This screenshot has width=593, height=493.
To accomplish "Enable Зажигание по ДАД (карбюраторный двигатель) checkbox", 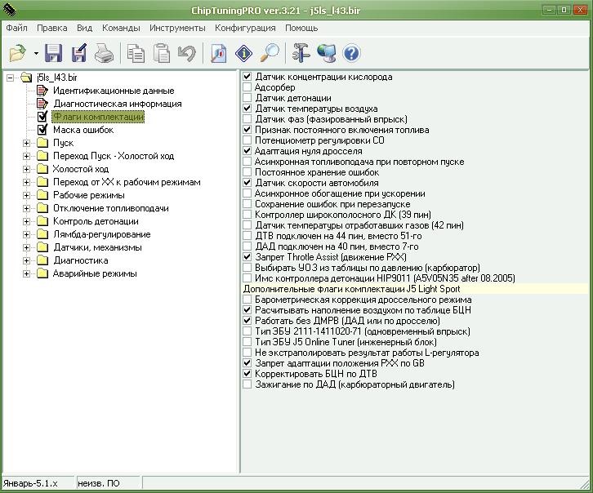I will point(247,384).
